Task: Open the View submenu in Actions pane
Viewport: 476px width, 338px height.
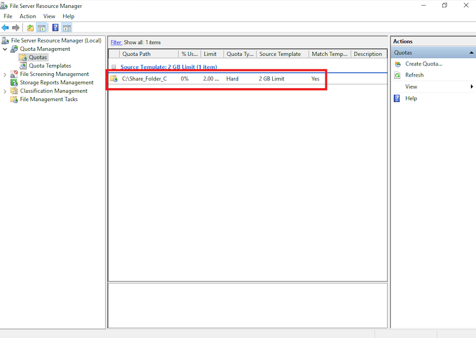Action: (x=412, y=87)
